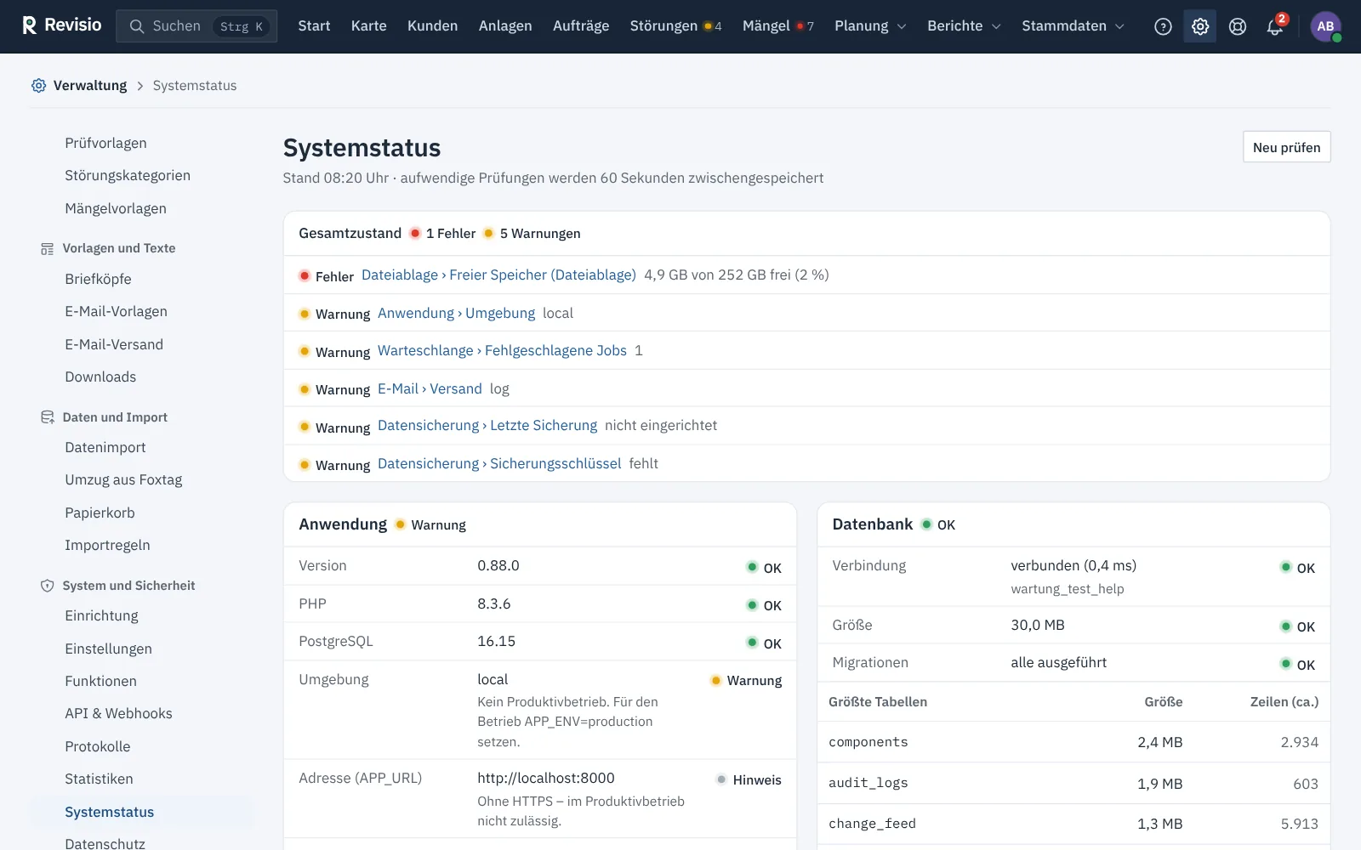This screenshot has width=1361, height=850.
Task: Click the magnifier icon in search box
Action: (136, 26)
